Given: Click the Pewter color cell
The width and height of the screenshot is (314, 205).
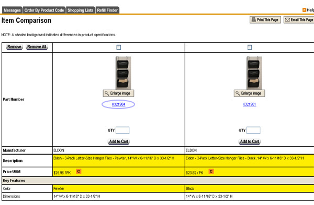Looking at the screenshot, I should [x=119, y=189].
